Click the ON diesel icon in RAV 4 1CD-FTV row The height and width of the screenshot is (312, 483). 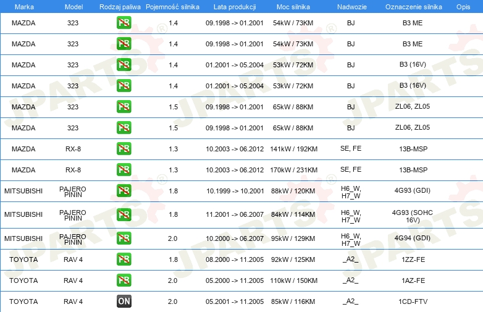point(124,301)
